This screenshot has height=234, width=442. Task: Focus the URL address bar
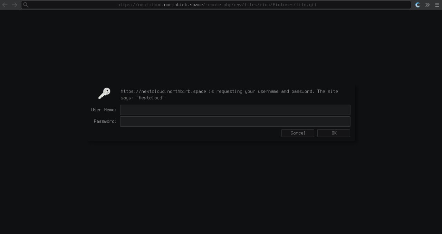pos(216,5)
